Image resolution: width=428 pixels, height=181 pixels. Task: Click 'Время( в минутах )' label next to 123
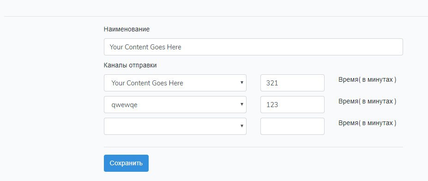tap(367, 101)
